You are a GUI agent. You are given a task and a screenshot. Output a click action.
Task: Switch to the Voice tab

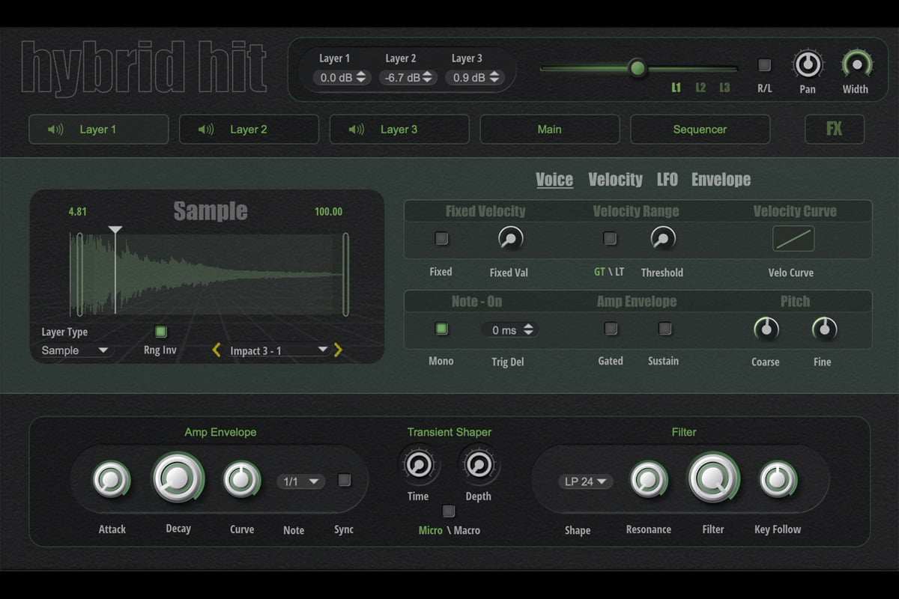[x=554, y=180]
